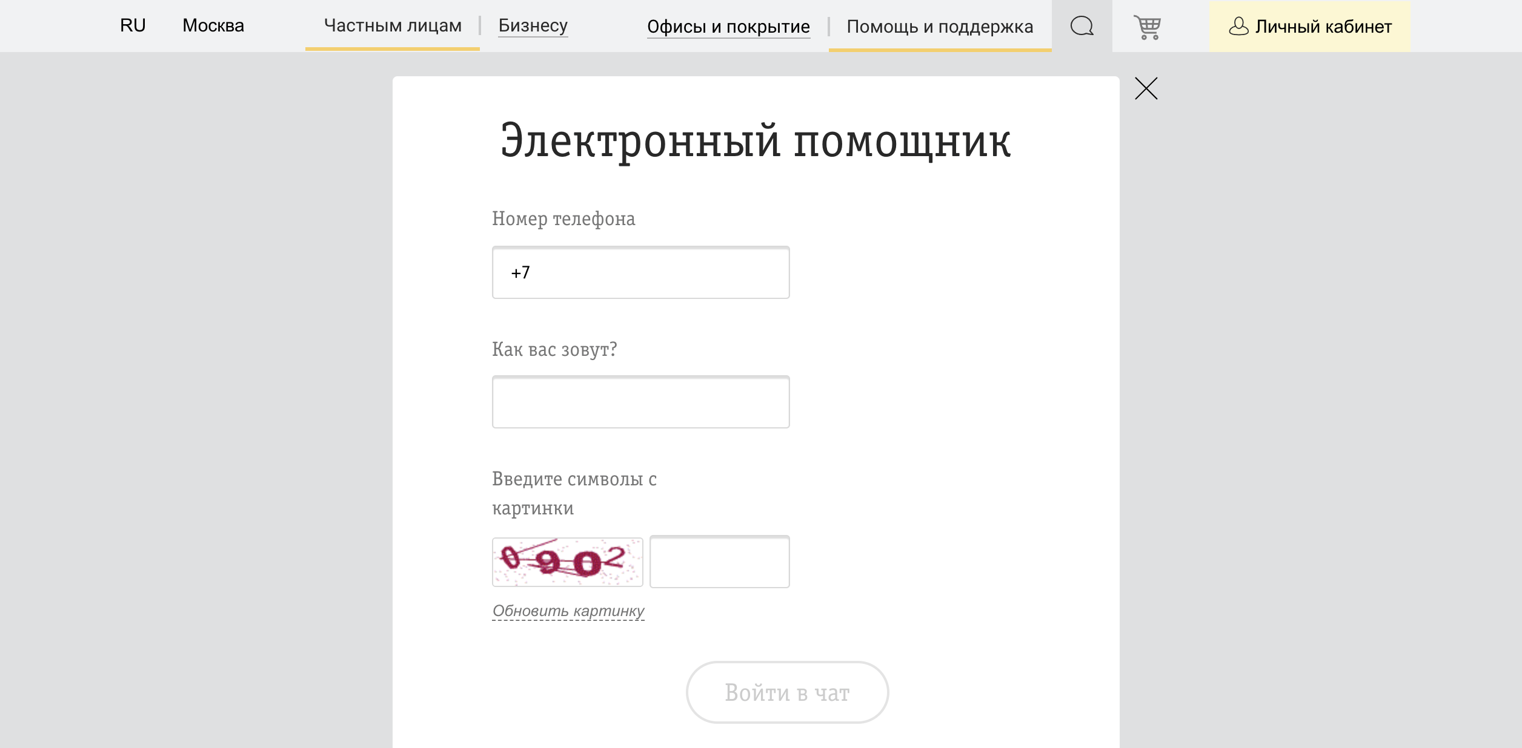This screenshot has height=748, width=1522.
Task: Click the captcha image showing 0902
Action: [x=567, y=562]
